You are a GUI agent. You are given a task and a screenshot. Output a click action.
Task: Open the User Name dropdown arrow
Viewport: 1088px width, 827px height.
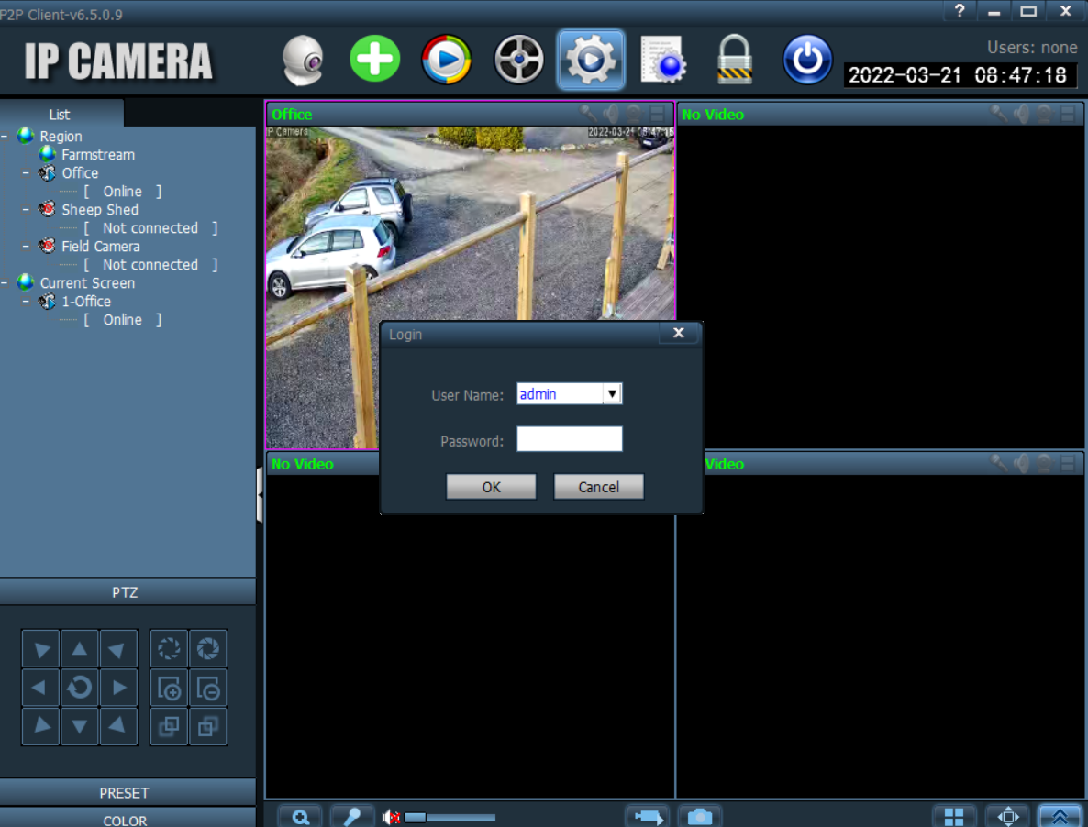(x=611, y=393)
